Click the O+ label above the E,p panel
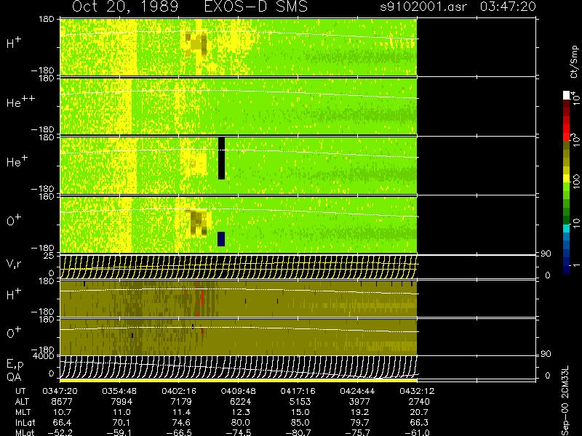 click(14, 333)
